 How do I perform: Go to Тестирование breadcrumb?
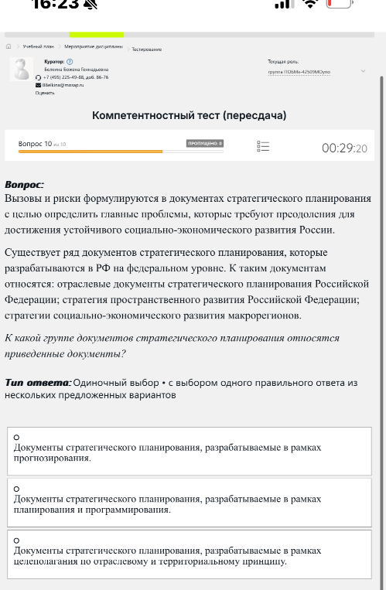pyautogui.click(x=146, y=49)
